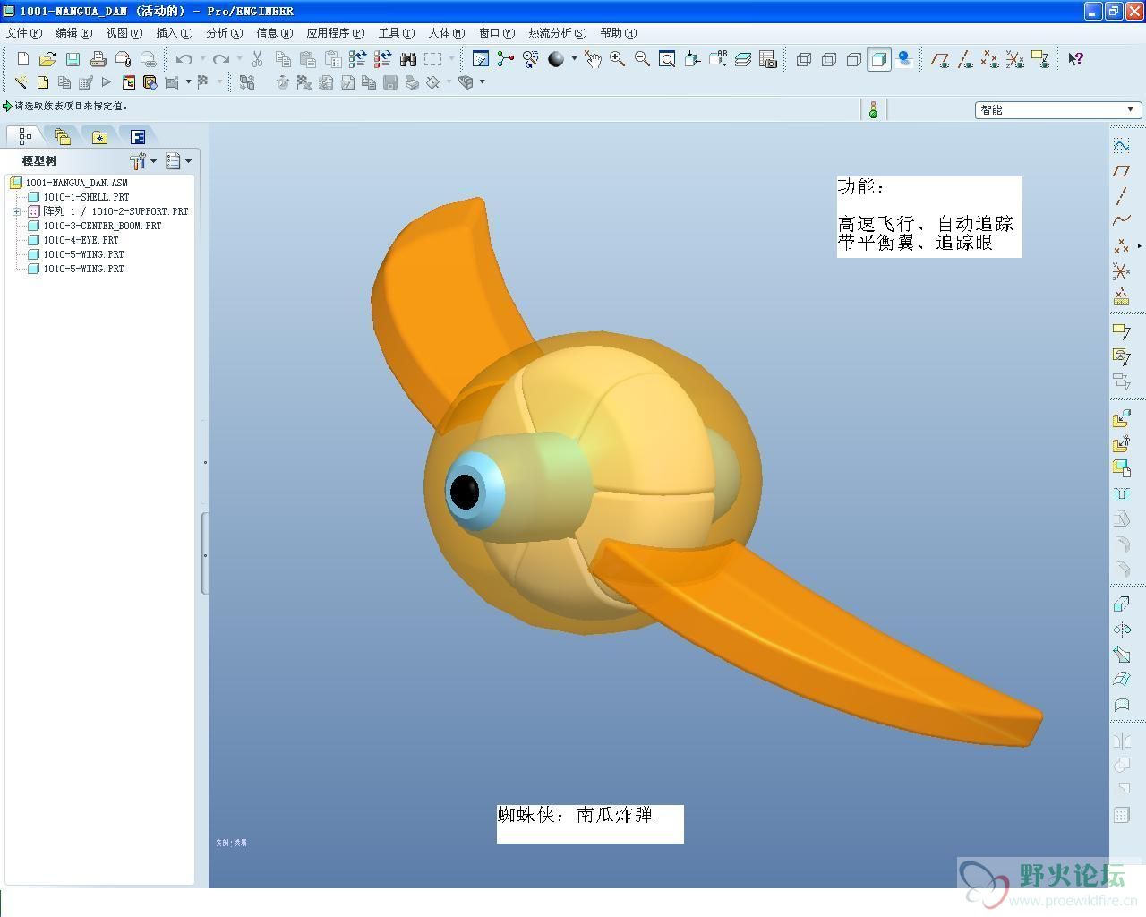Screen dimensions: 1146x917
Task: Toggle datum points display
Action: pos(989,59)
